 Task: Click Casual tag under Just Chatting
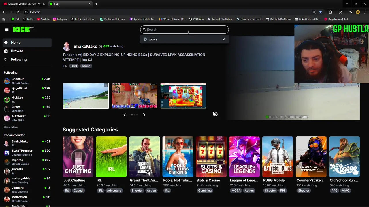pyautogui.click(x=78, y=191)
